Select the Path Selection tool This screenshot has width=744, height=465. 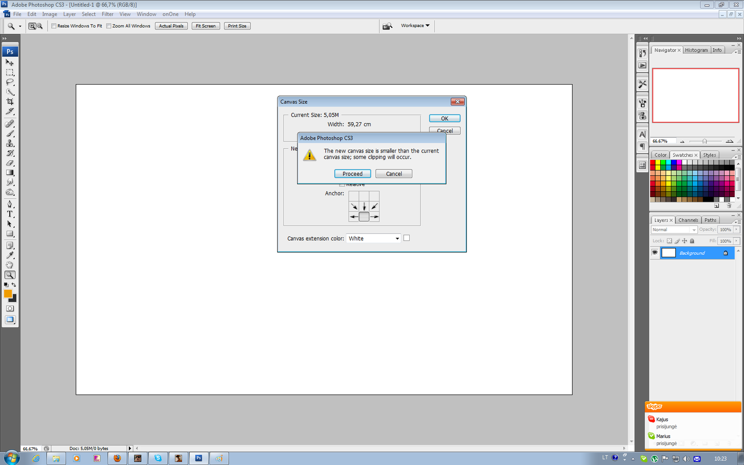10,224
